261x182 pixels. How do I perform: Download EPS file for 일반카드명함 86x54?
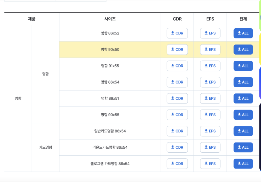[210, 131]
